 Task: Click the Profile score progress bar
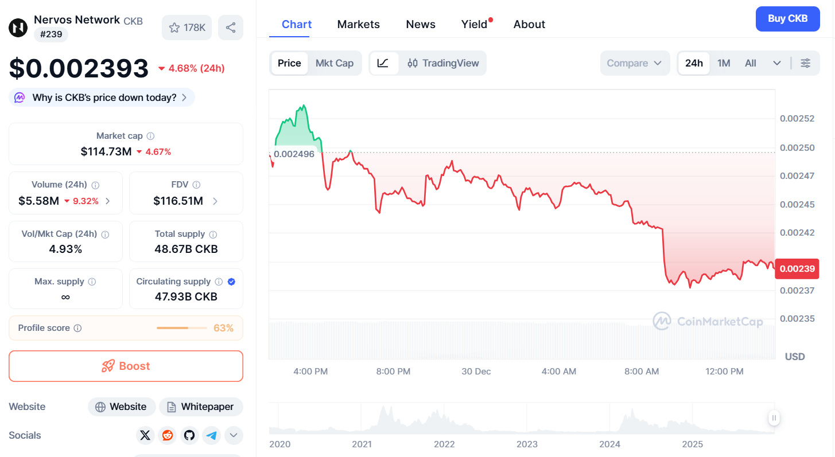181,327
